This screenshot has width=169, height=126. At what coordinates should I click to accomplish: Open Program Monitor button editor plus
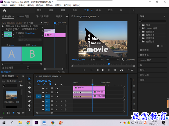coord(132,70)
